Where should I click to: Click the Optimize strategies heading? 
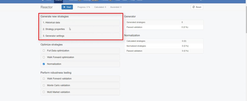tap(52, 45)
